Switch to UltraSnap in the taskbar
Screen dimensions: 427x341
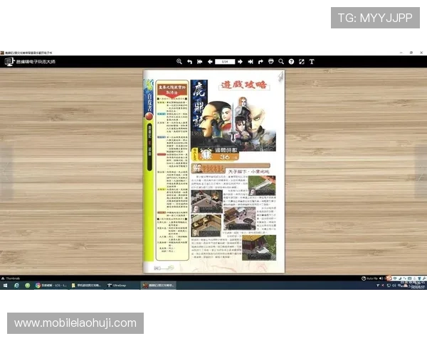click(x=119, y=285)
